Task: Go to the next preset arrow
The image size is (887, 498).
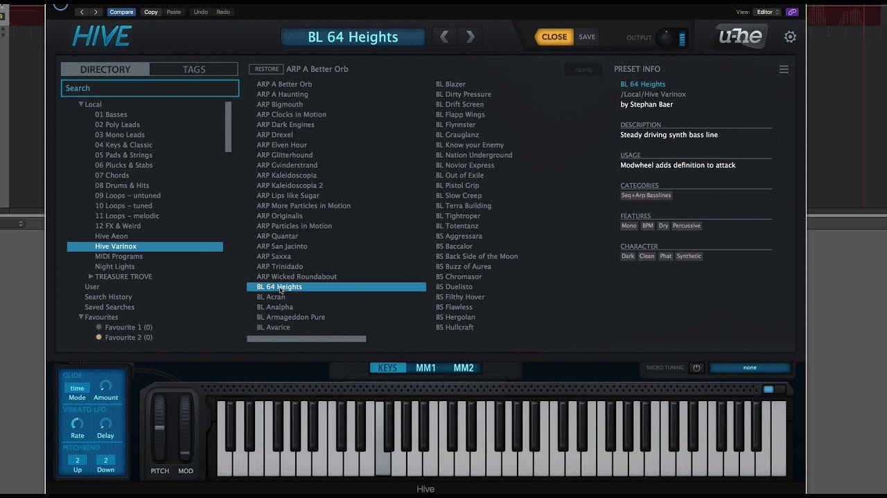Action: [471, 37]
